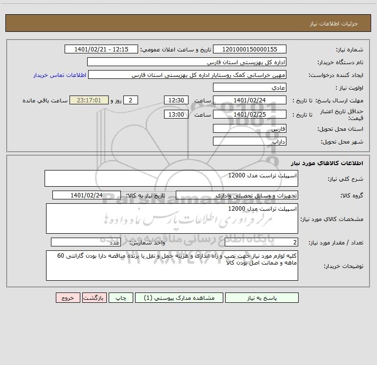Click the buyer organization name field
This screenshot has height=365, width=377.
187,62
